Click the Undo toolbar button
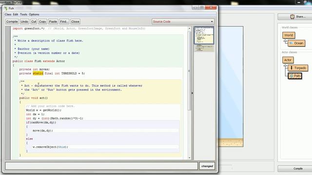Screen dimensions: 312x175 (24, 21)
